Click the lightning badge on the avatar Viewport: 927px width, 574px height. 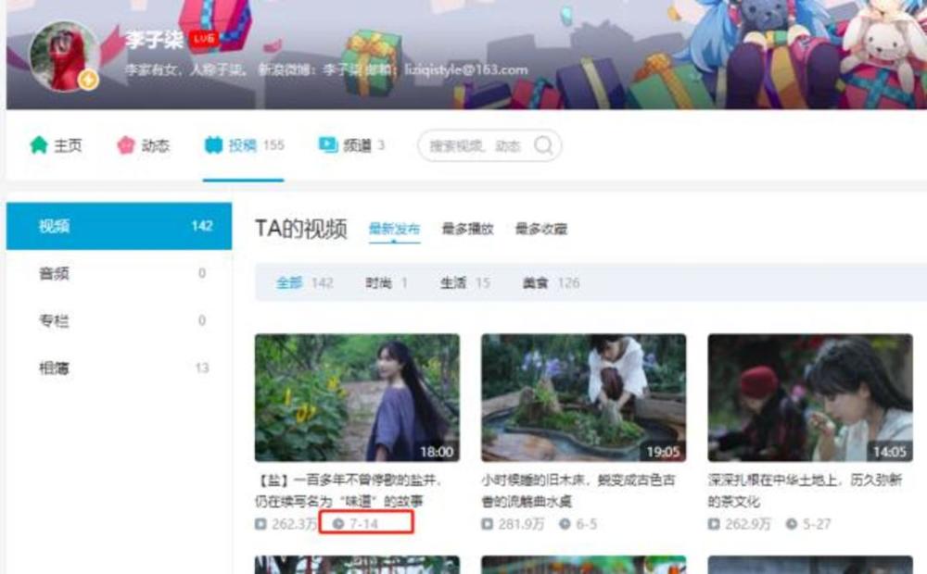[x=88, y=79]
